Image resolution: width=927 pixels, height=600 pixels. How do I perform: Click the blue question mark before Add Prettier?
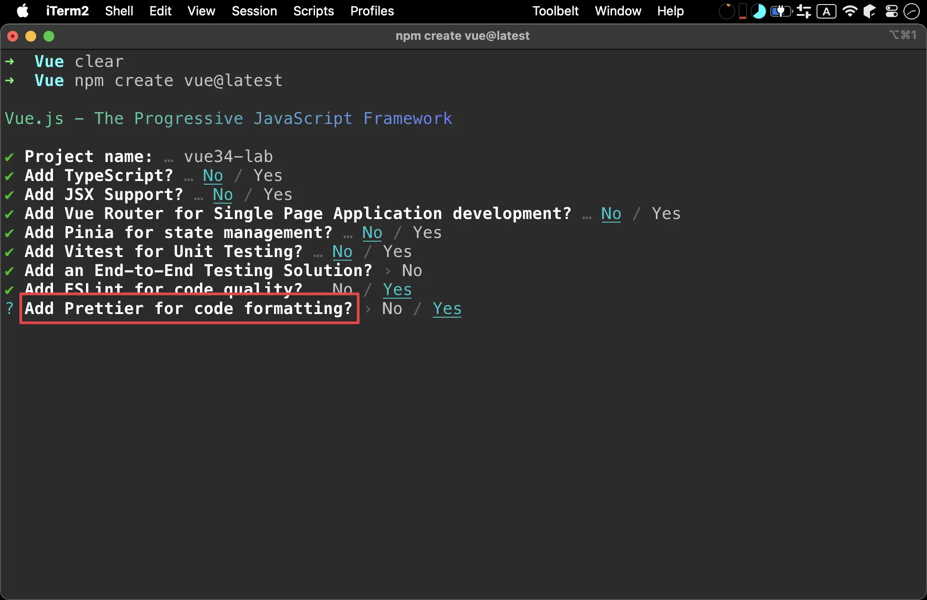pos(10,309)
